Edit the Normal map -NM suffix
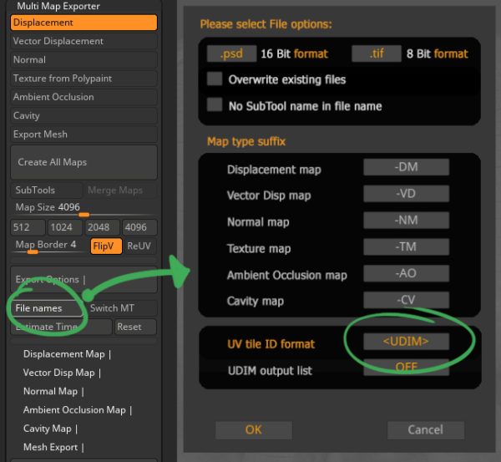501x462 pixels. (x=406, y=220)
